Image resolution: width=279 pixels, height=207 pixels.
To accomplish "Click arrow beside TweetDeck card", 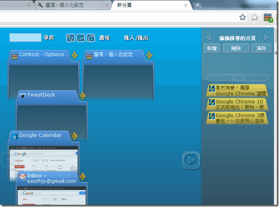I will (82, 96).
